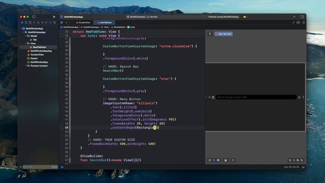This screenshot has height=183, width=325.
Task: Go forward in editor history
Action: coord(70,22)
